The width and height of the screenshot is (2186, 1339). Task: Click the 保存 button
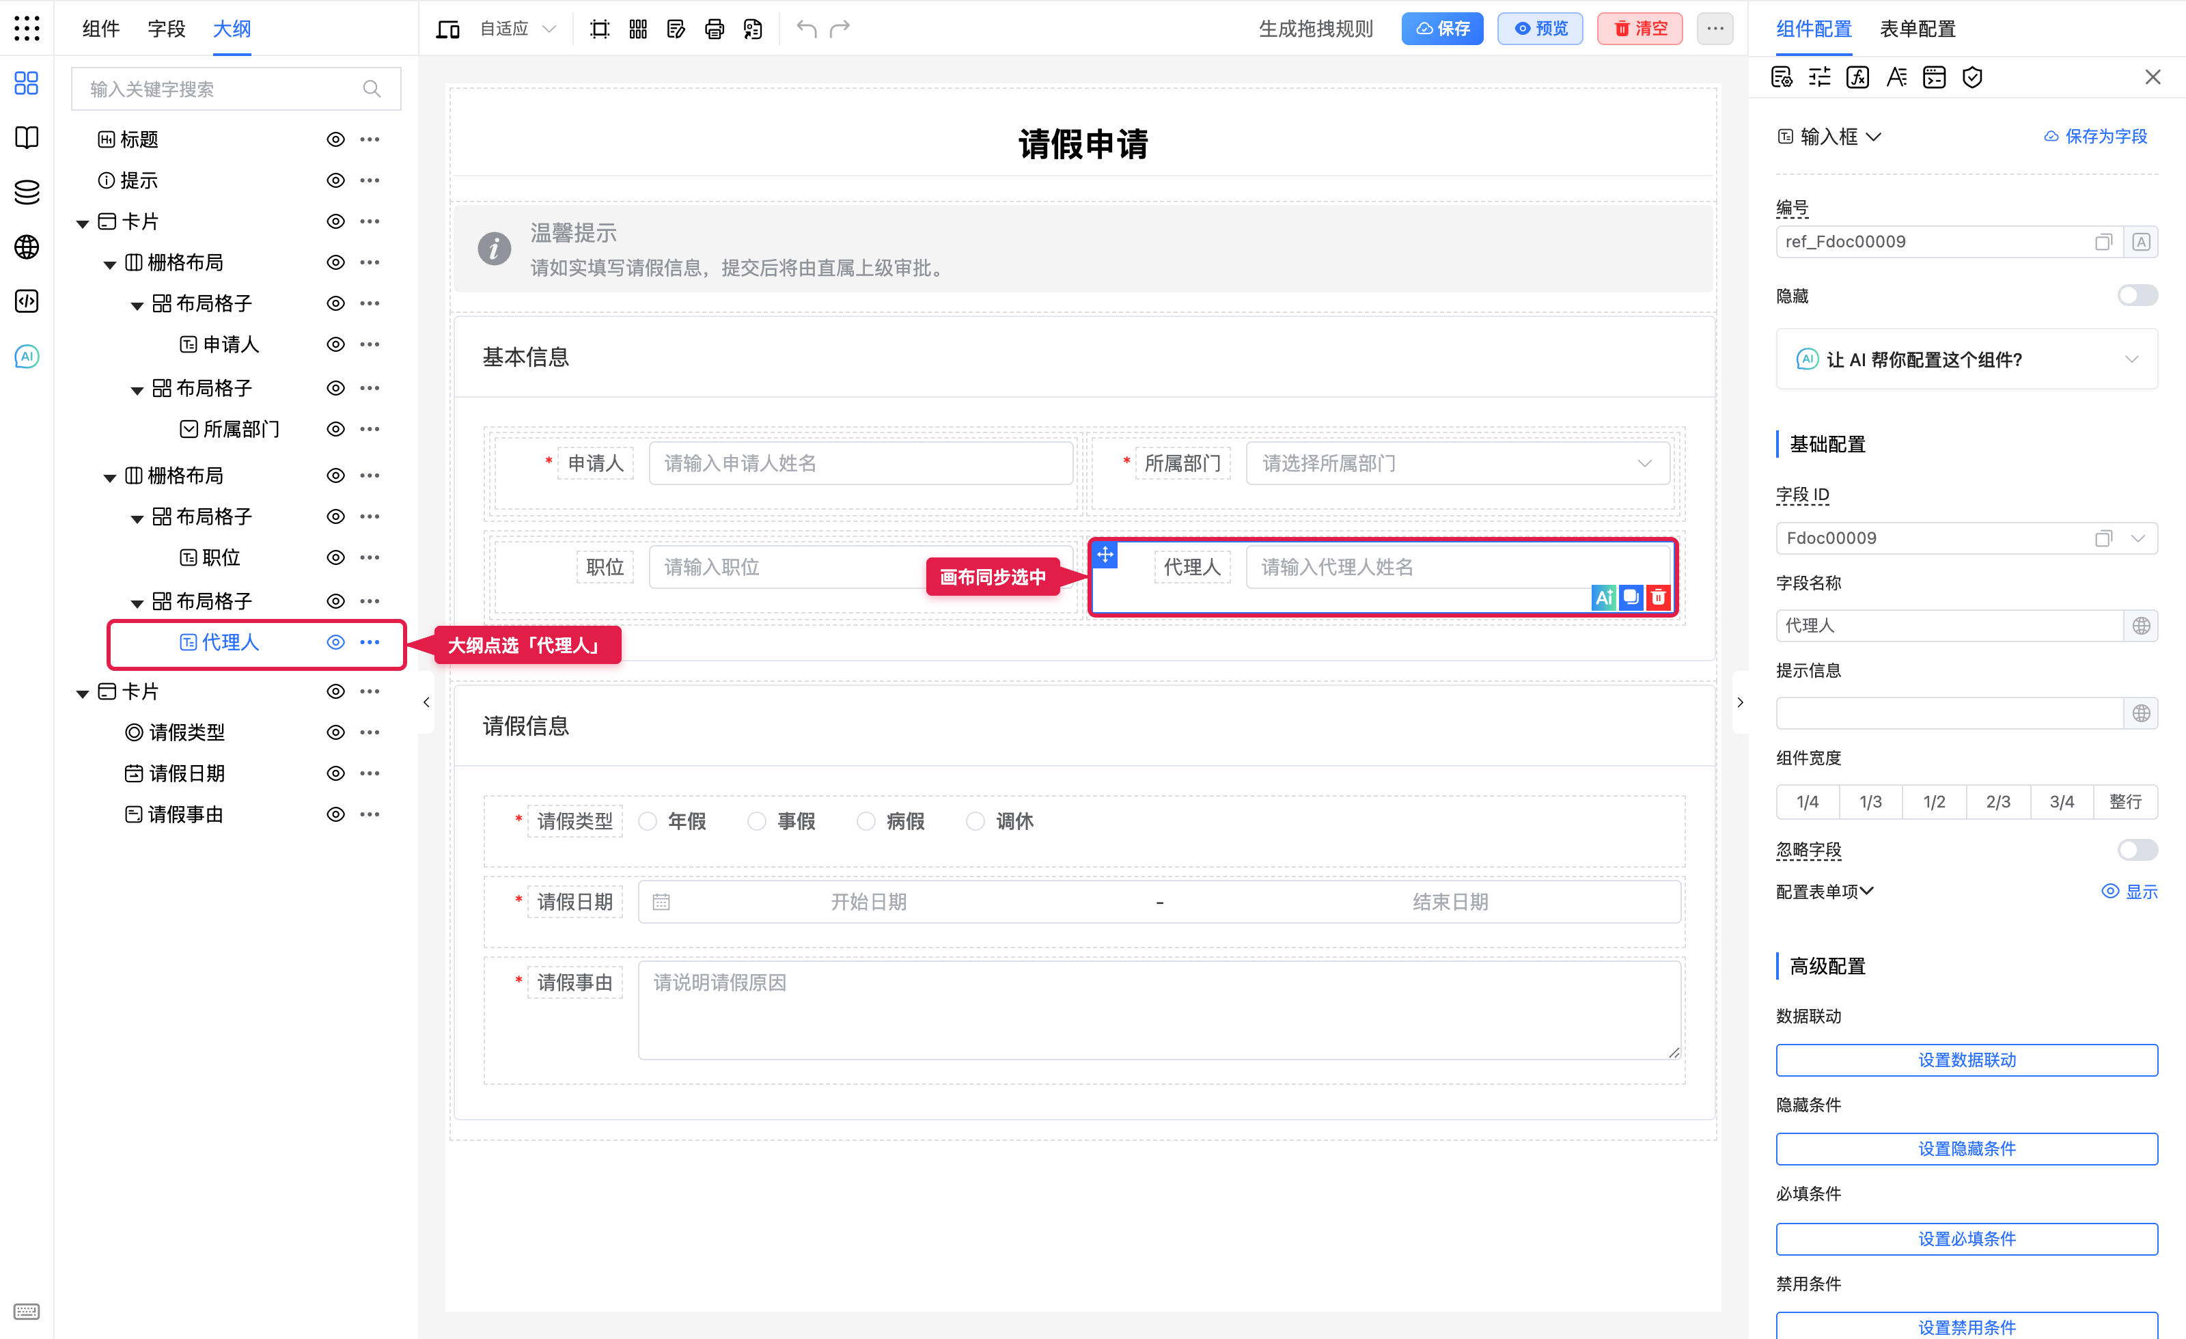[1443, 29]
